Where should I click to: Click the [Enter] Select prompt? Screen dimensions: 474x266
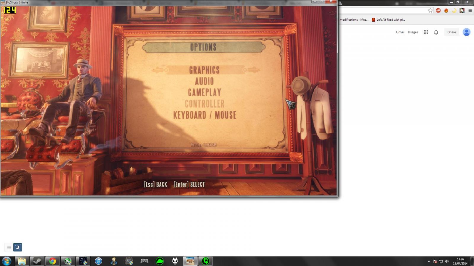pyautogui.click(x=189, y=184)
